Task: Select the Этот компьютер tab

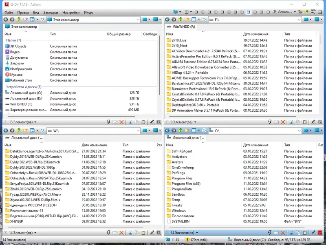Action: tap(21, 26)
